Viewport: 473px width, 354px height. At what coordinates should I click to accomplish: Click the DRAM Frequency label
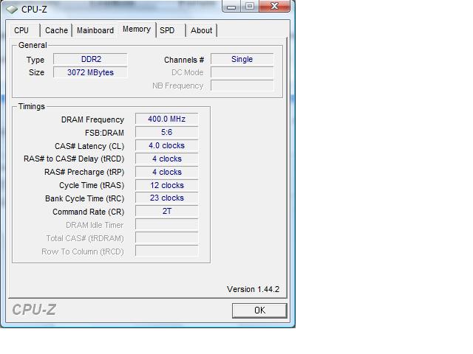[92, 119]
